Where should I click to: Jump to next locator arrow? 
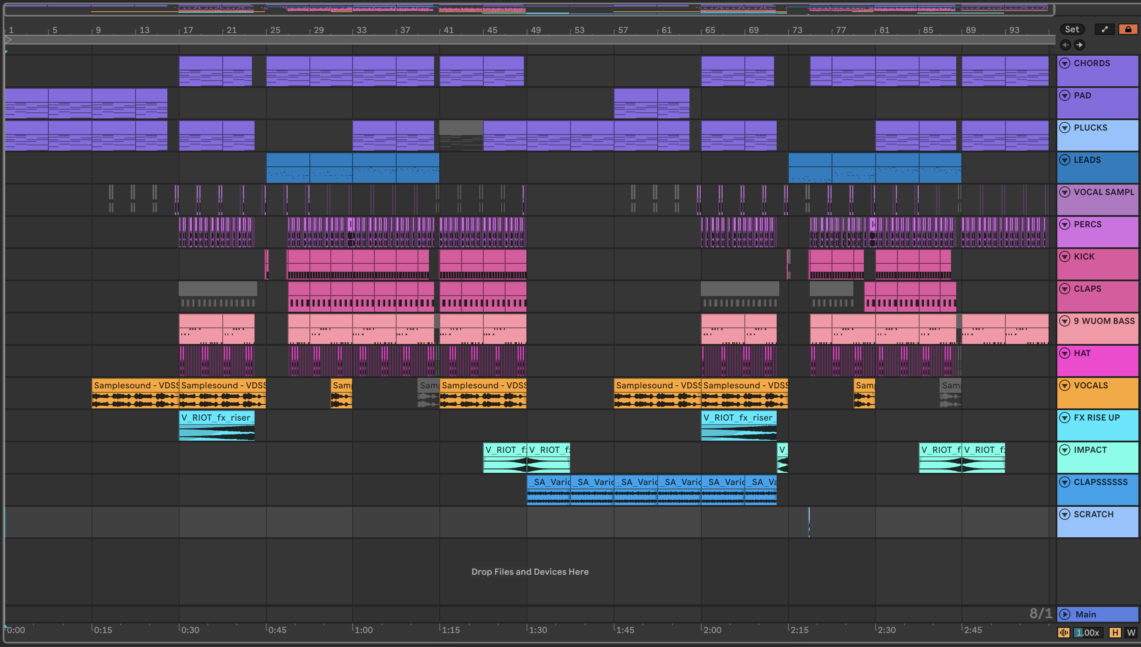tap(1080, 45)
